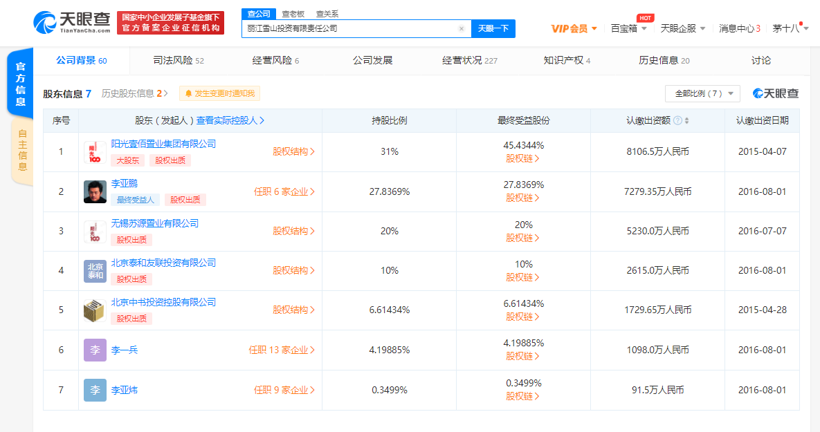
Task: Click the 阳光壹佰置业集团 company logo
Action: [95, 152]
